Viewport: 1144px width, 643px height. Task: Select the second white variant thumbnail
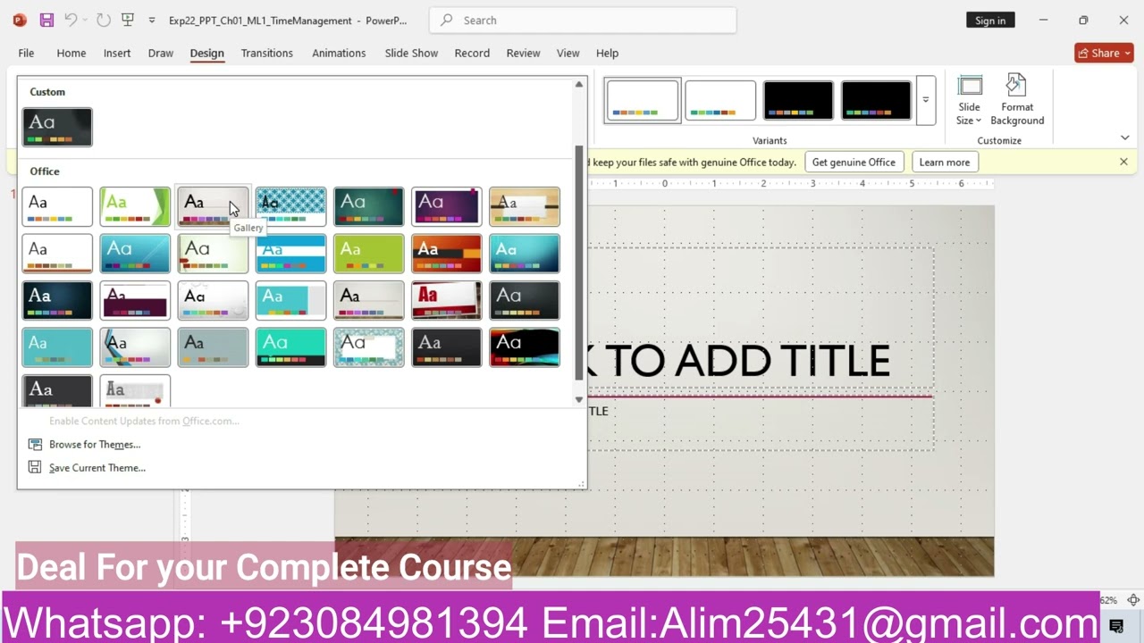tap(720, 100)
